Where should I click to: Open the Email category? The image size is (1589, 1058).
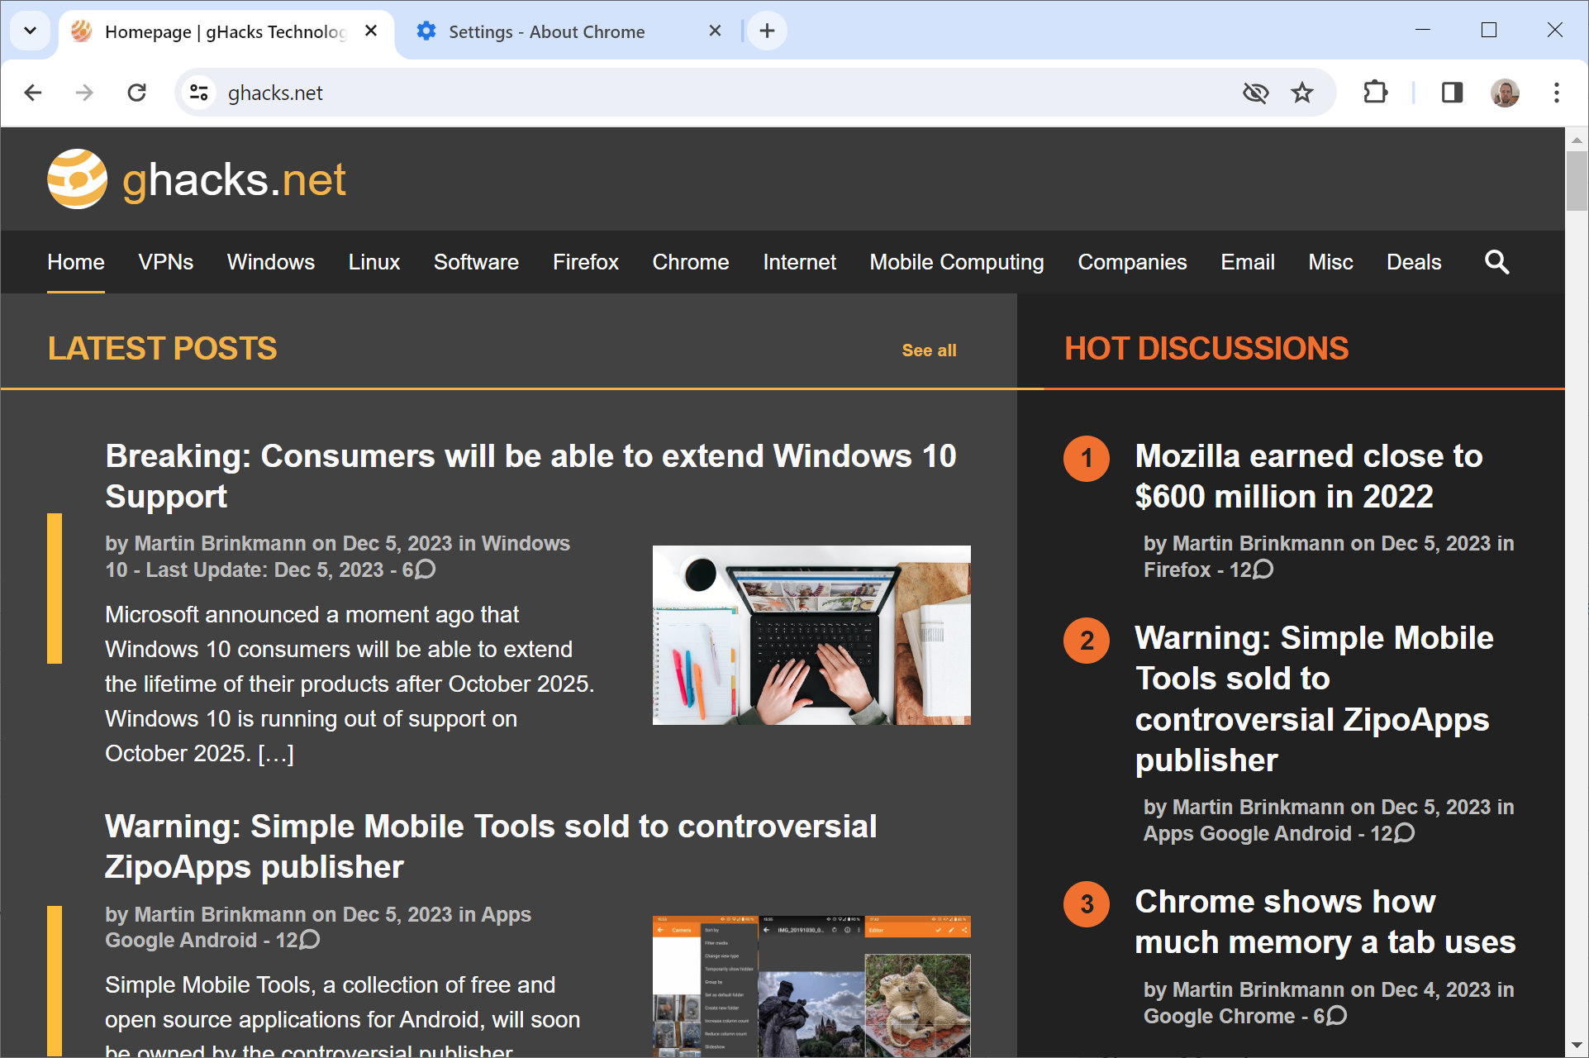(x=1248, y=263)
